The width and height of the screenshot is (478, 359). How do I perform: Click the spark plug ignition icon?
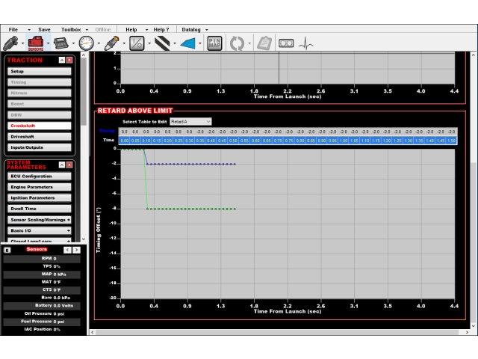(x=111, y=43)
